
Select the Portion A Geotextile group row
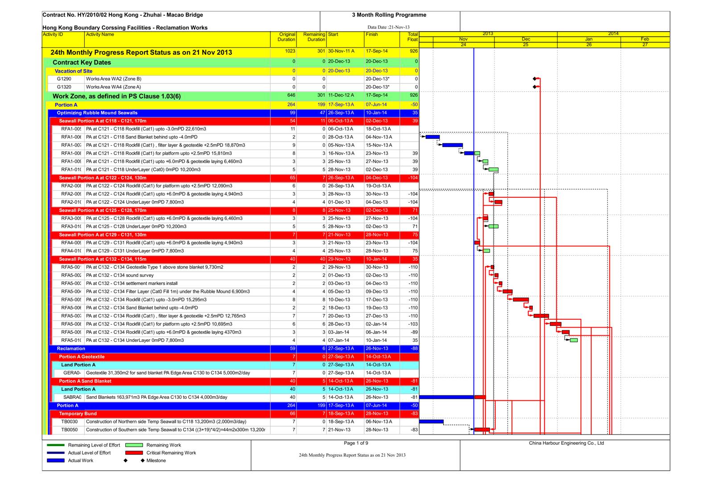click(x=235, y=357)
